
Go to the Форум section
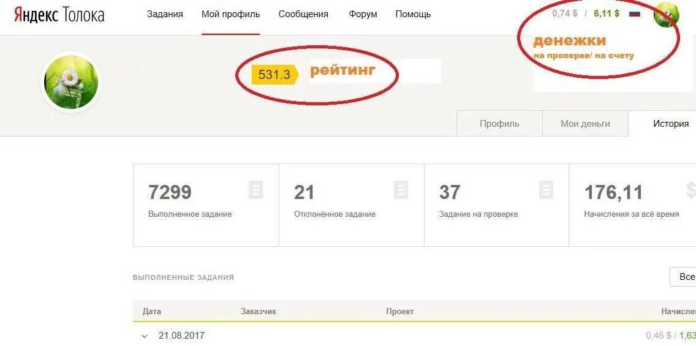[363, 14]
